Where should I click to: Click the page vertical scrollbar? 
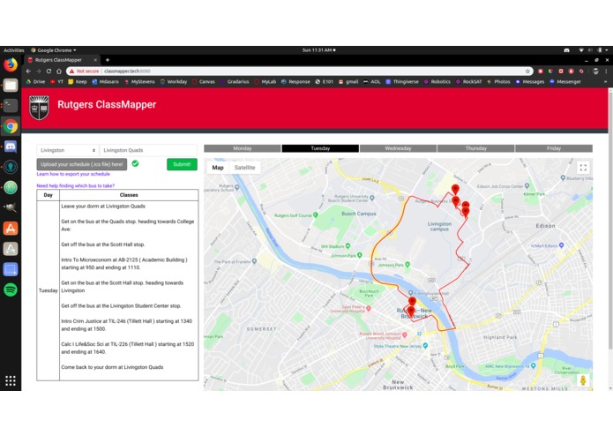pos(610,219)
